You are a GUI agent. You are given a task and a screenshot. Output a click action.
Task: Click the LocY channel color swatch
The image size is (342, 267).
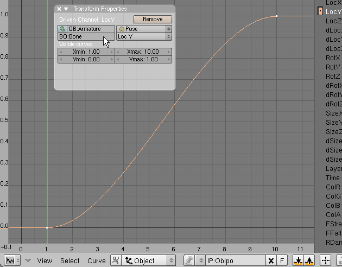[x=320, y=11]
